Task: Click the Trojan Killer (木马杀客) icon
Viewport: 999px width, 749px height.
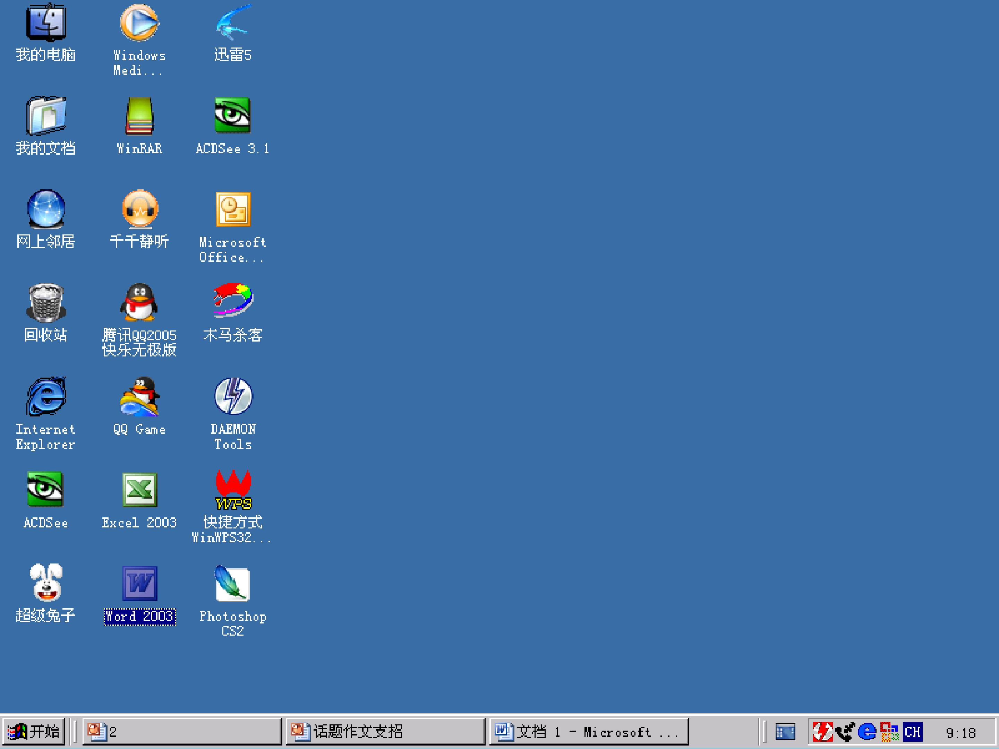Action: 233,301
